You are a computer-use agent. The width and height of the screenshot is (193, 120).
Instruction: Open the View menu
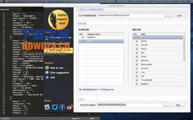pos(51,2)
